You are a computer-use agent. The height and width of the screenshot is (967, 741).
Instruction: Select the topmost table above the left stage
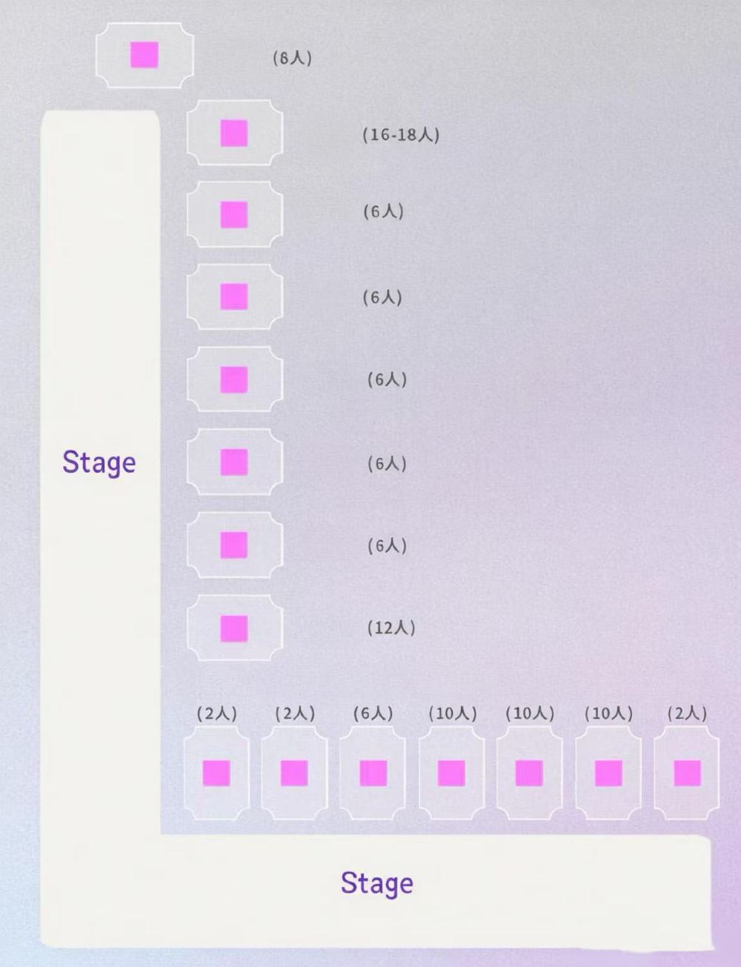coord(144,55)
